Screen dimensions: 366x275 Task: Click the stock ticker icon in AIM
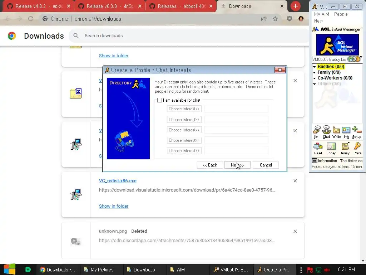(315, 161)
